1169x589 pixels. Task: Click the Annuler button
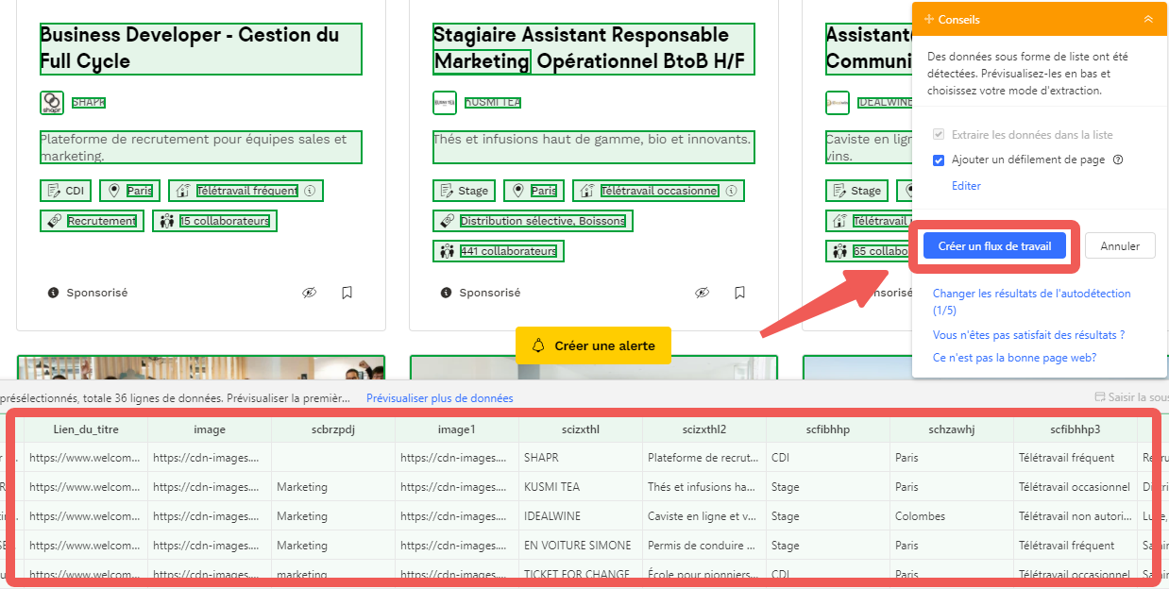pos(1120,244)
